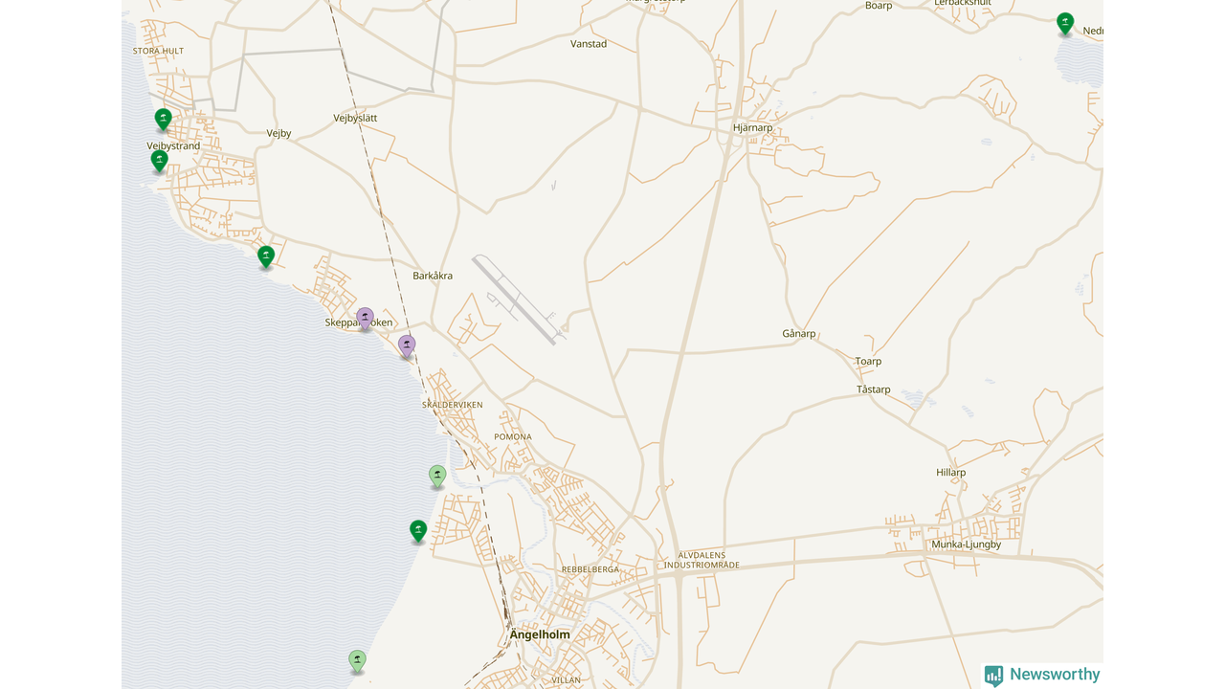Click the Barkåkra place label
Image resolution: width=1225 pixels, height=689 pixels.
(433, 276)
